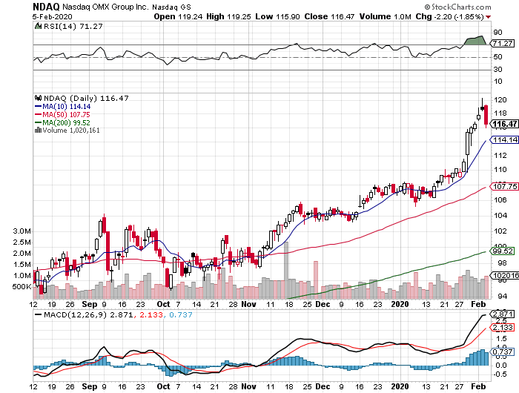
Task: Click the green overbought RSI shaded area
Action: 473,40
